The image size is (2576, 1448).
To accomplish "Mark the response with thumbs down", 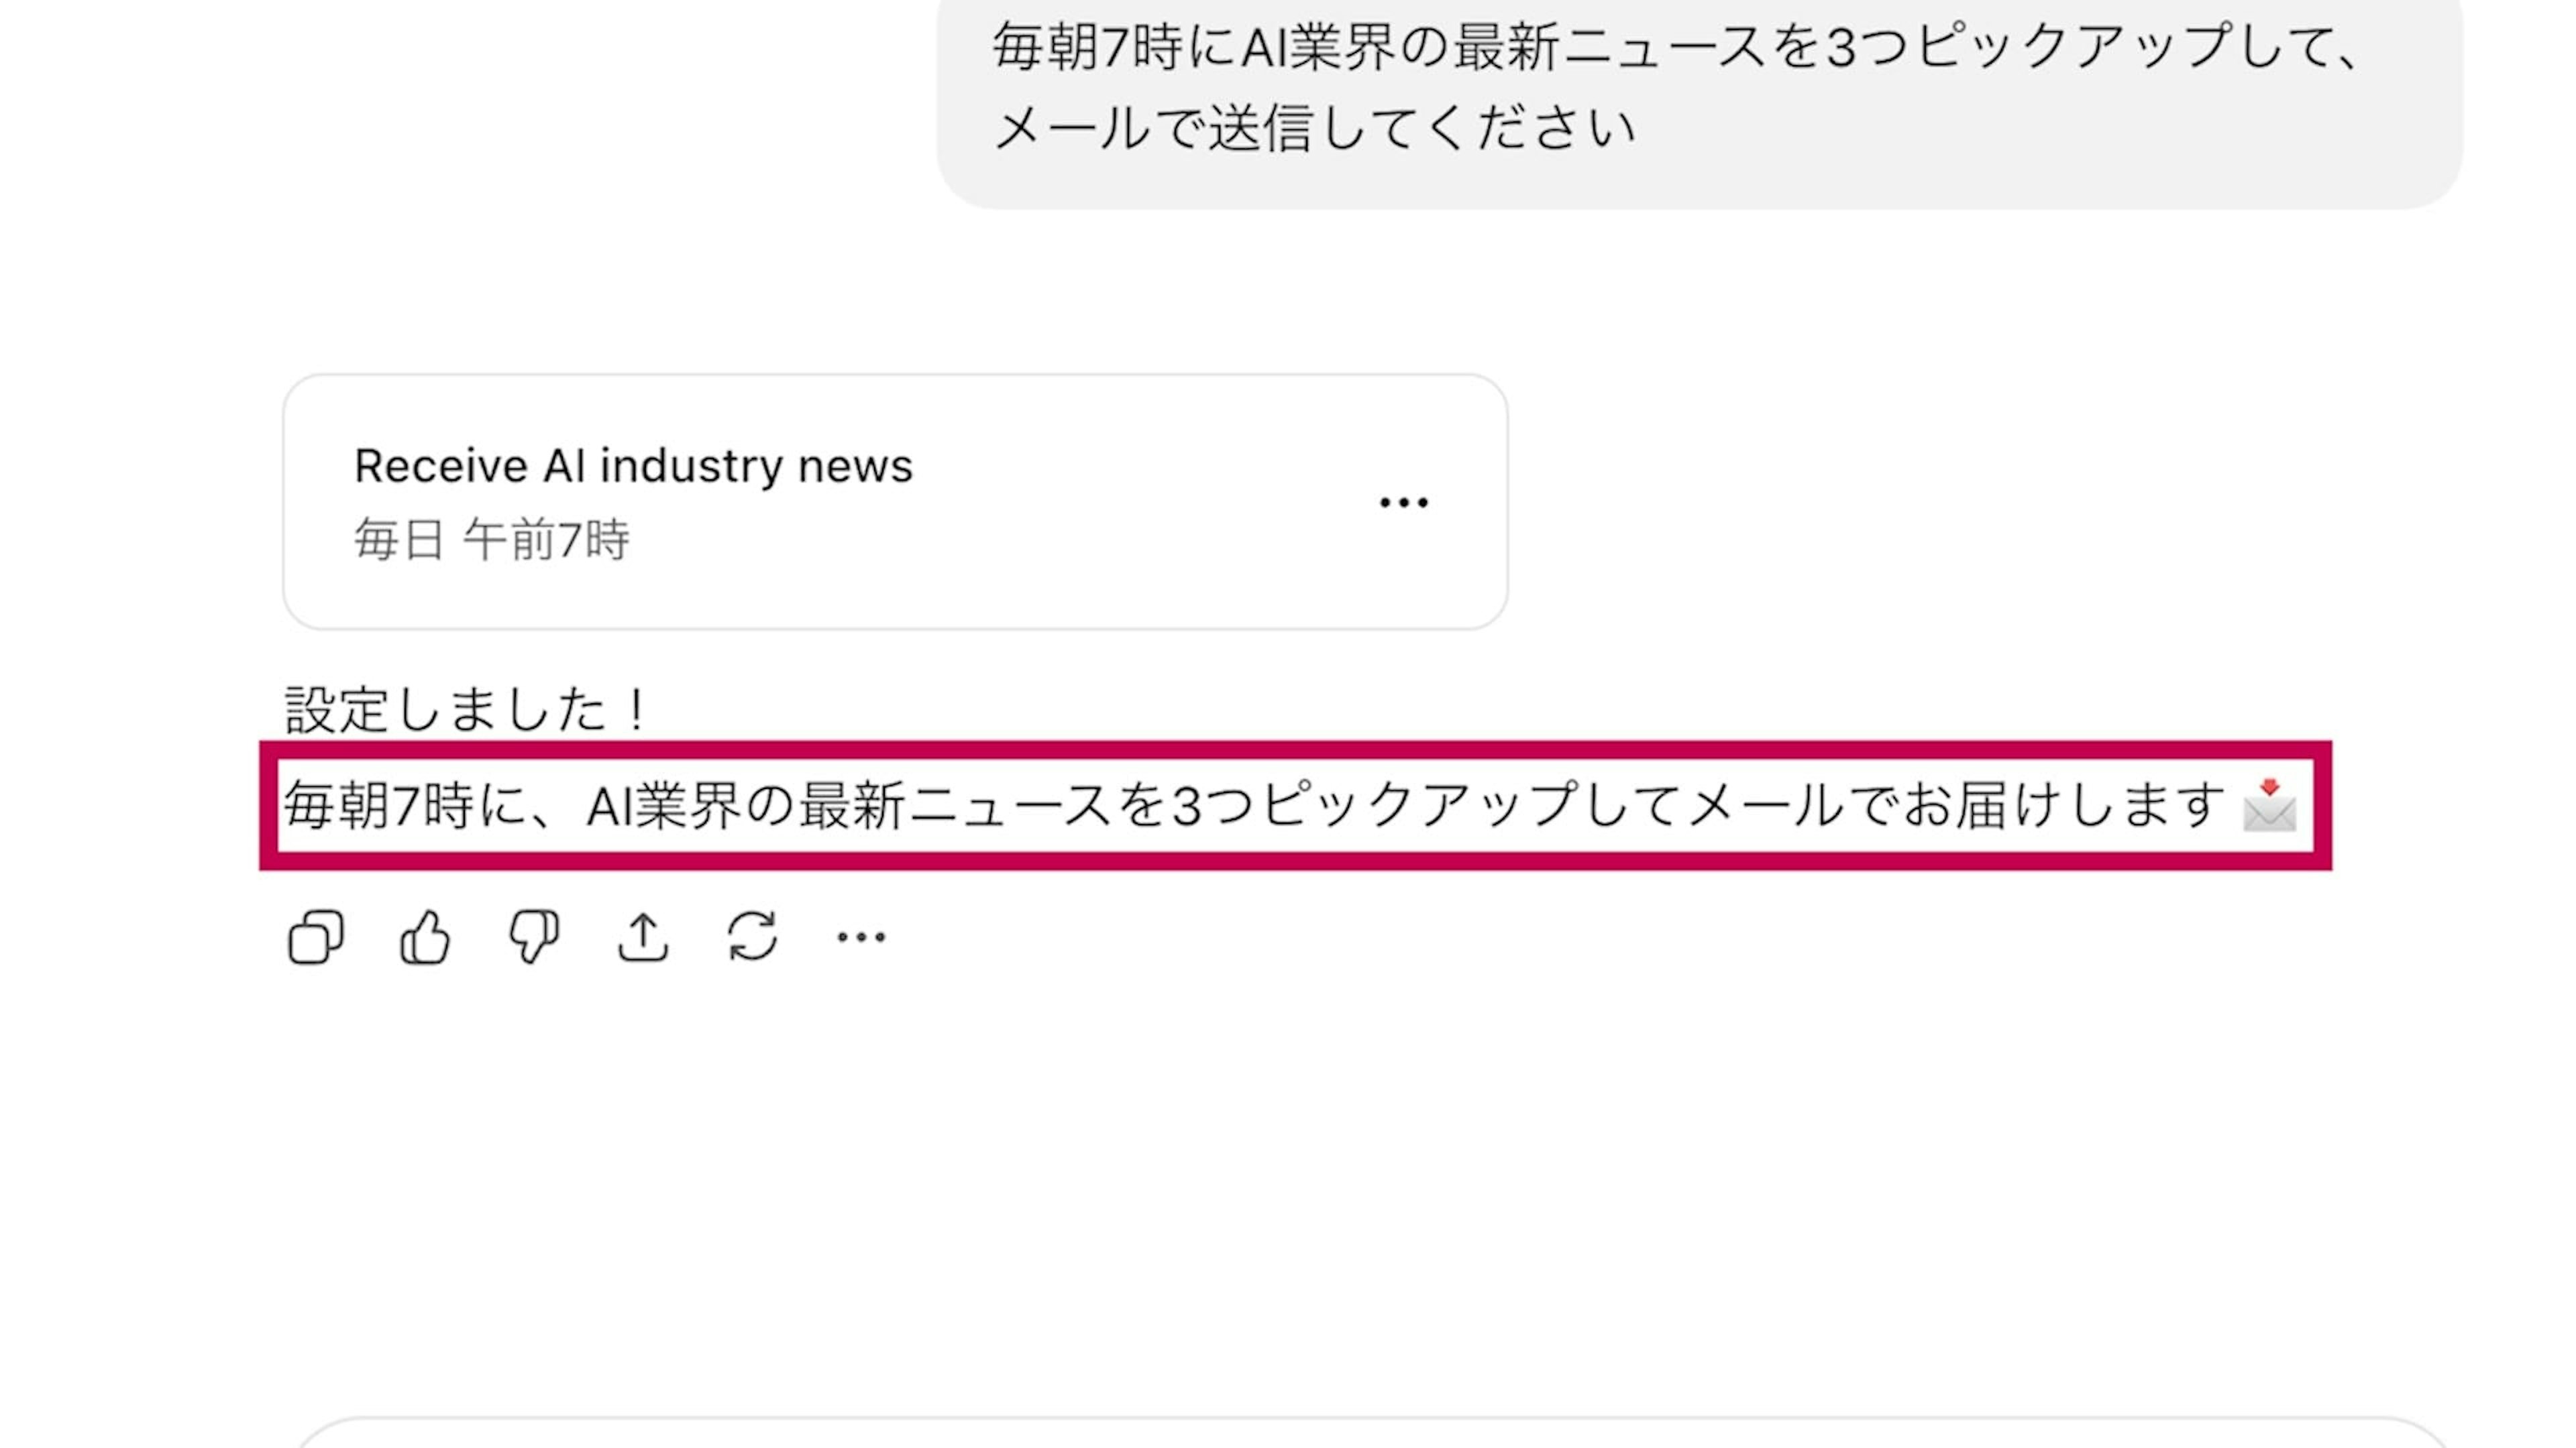I will tap(534, 937).
